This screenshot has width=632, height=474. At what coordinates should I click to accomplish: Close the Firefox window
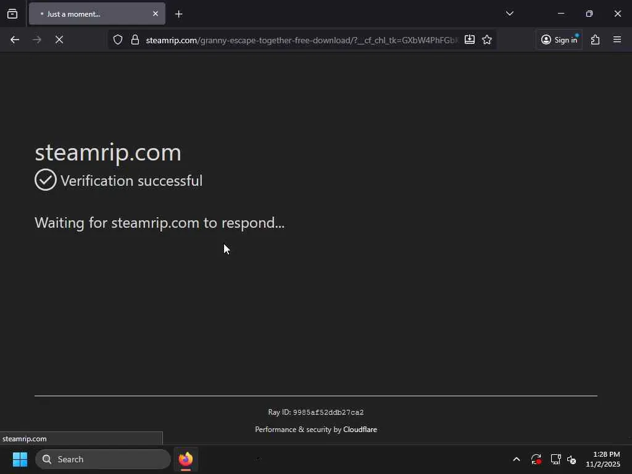point(617,14)
